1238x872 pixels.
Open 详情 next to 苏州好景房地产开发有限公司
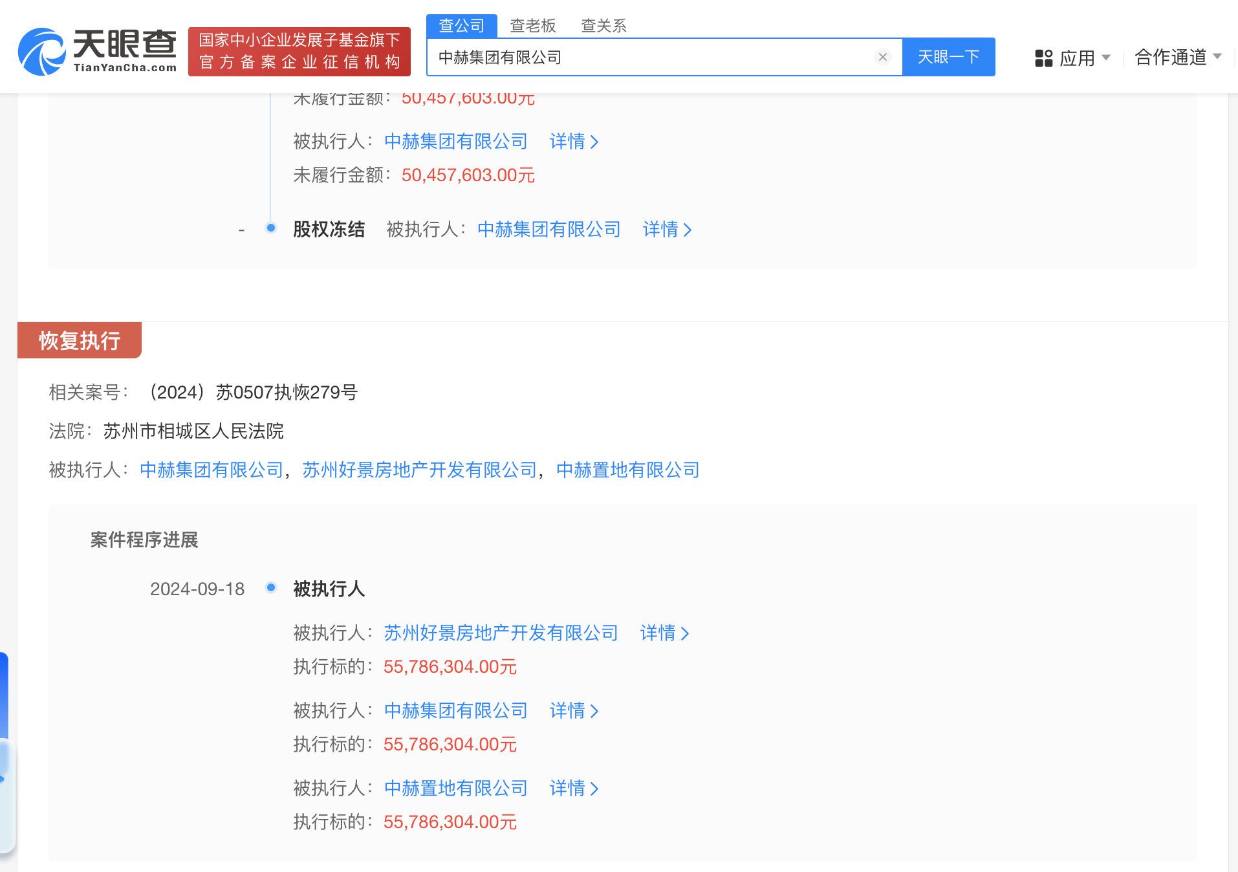coord(665,633)
